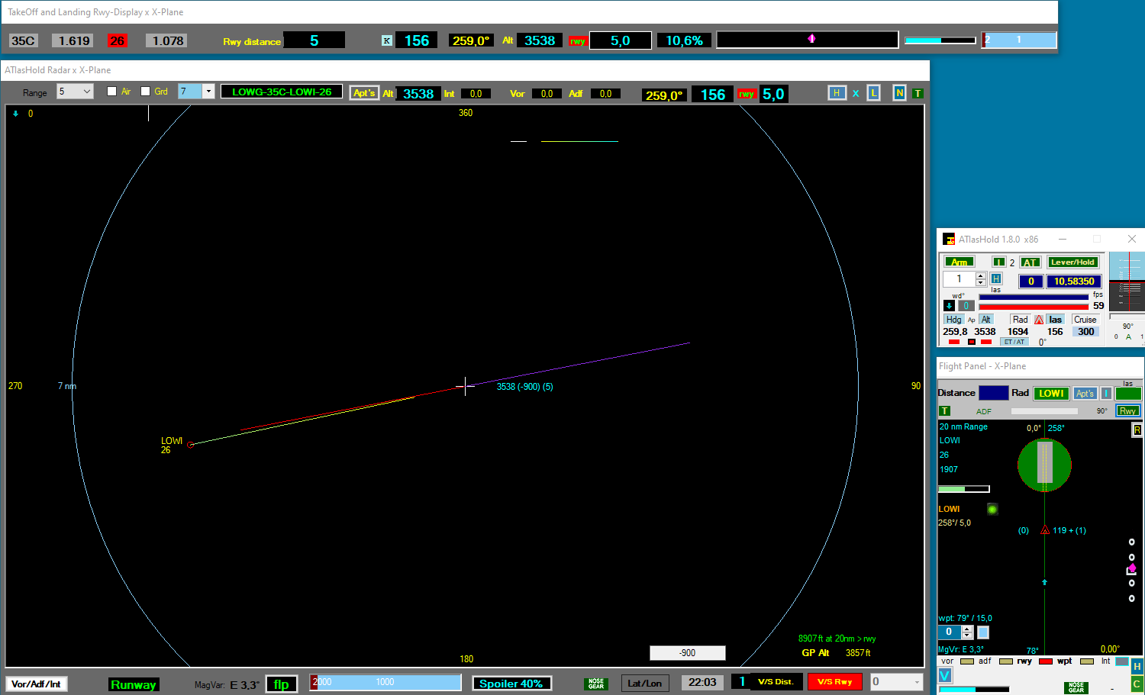Click the NOSE GEAR indicator in Flight Panel
The height and width of the screenshot is (695, 1145).
[1076, 687]
